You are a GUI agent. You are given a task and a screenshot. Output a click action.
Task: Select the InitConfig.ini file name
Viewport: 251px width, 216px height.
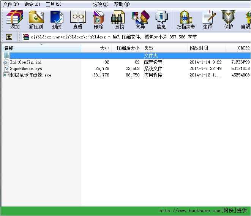tap(26, 62)
